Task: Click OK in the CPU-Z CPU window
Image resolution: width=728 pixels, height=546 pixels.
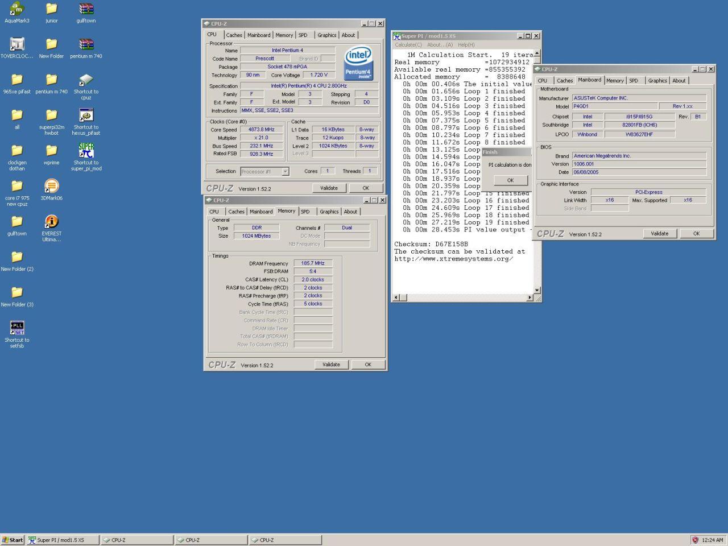Action: pos(366,188)
